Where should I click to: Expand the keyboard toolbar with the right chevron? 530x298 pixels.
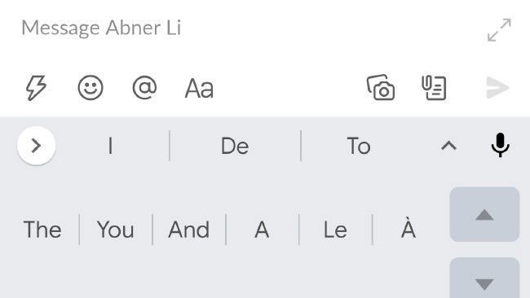(x=37, y=146)
